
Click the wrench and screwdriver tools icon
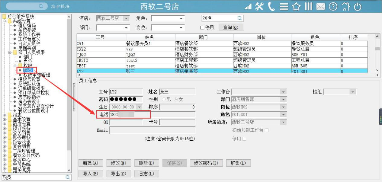click(x=259, y=7)
